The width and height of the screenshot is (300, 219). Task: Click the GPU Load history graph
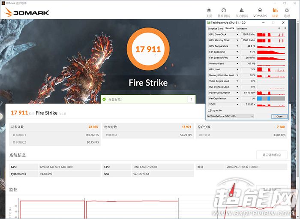point(271,69)
